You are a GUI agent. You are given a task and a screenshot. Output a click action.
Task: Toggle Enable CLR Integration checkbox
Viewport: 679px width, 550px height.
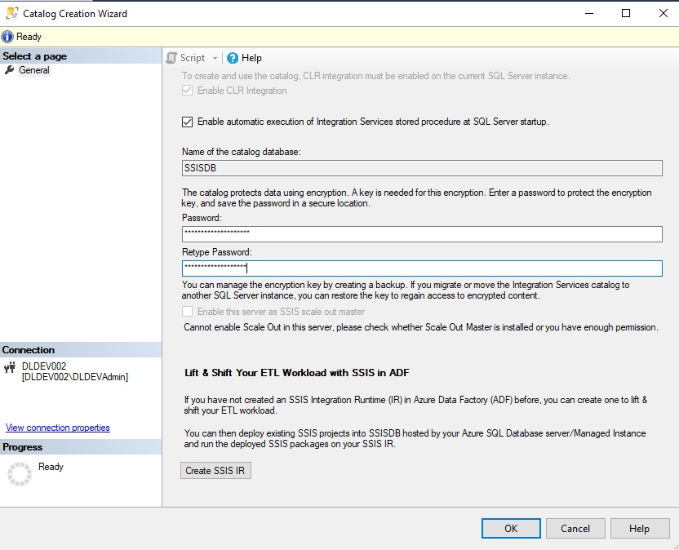pos(187,91)
